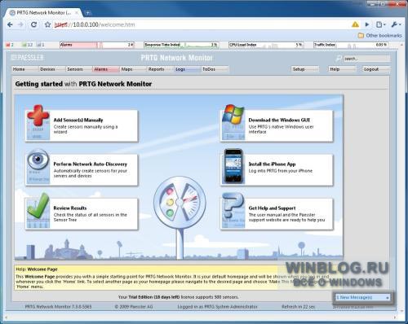The height and width of the screenshot is (324, 408).
Task: Open the Devices menu
Action: coord(51,69)
